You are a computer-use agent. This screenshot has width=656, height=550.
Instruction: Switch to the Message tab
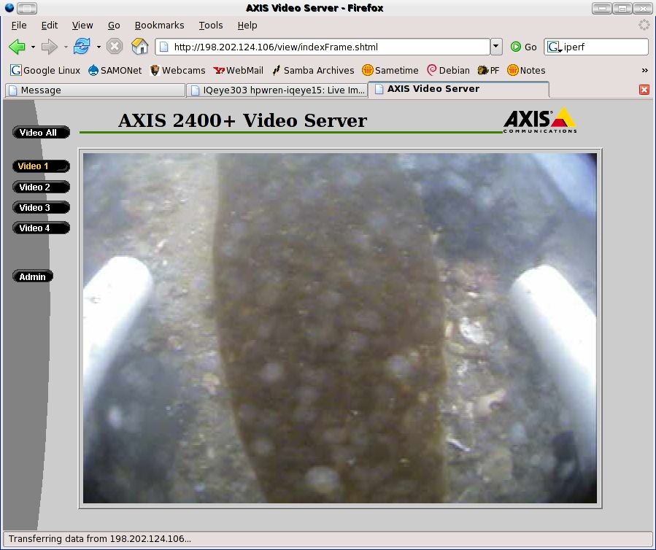[95, 90]
